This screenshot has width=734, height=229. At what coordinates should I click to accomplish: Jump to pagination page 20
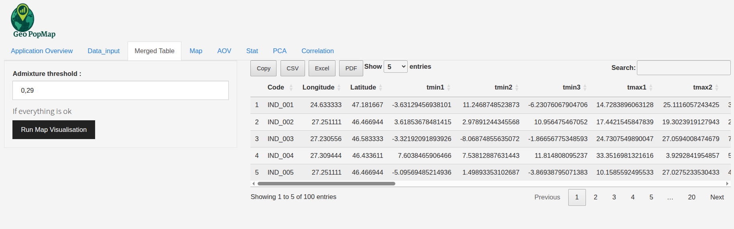691,197
